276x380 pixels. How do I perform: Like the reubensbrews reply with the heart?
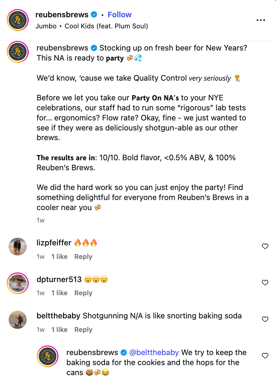[265, 356]
